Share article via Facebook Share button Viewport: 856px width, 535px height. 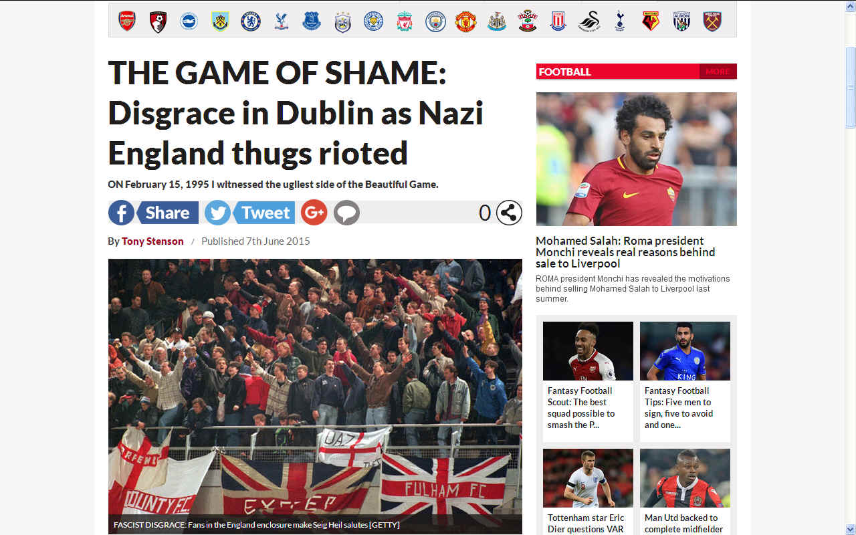click(x=153, y=213)
